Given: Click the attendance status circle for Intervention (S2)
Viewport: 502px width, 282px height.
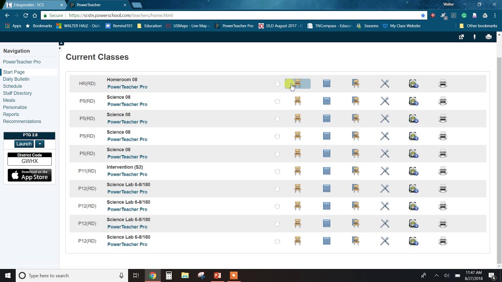Looking at the screenshot, I should [277, 172].
